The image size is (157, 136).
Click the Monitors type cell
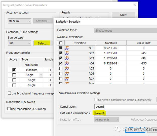click(x=32, y=70)
